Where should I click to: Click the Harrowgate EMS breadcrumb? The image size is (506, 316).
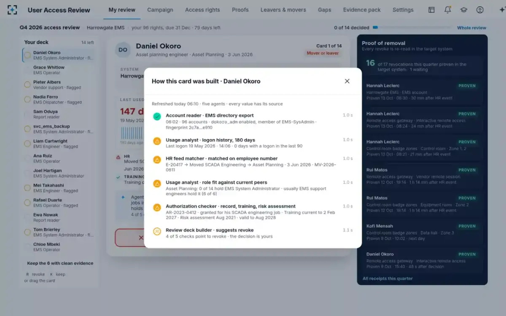pyautogui.click(x=106, y=28)
